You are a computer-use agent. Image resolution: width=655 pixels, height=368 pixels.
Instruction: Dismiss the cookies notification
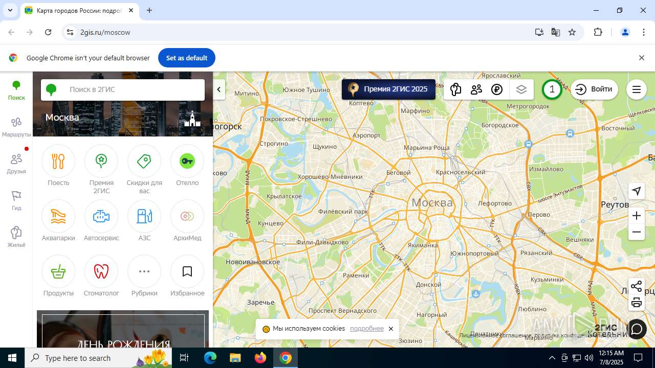(391, 329)
